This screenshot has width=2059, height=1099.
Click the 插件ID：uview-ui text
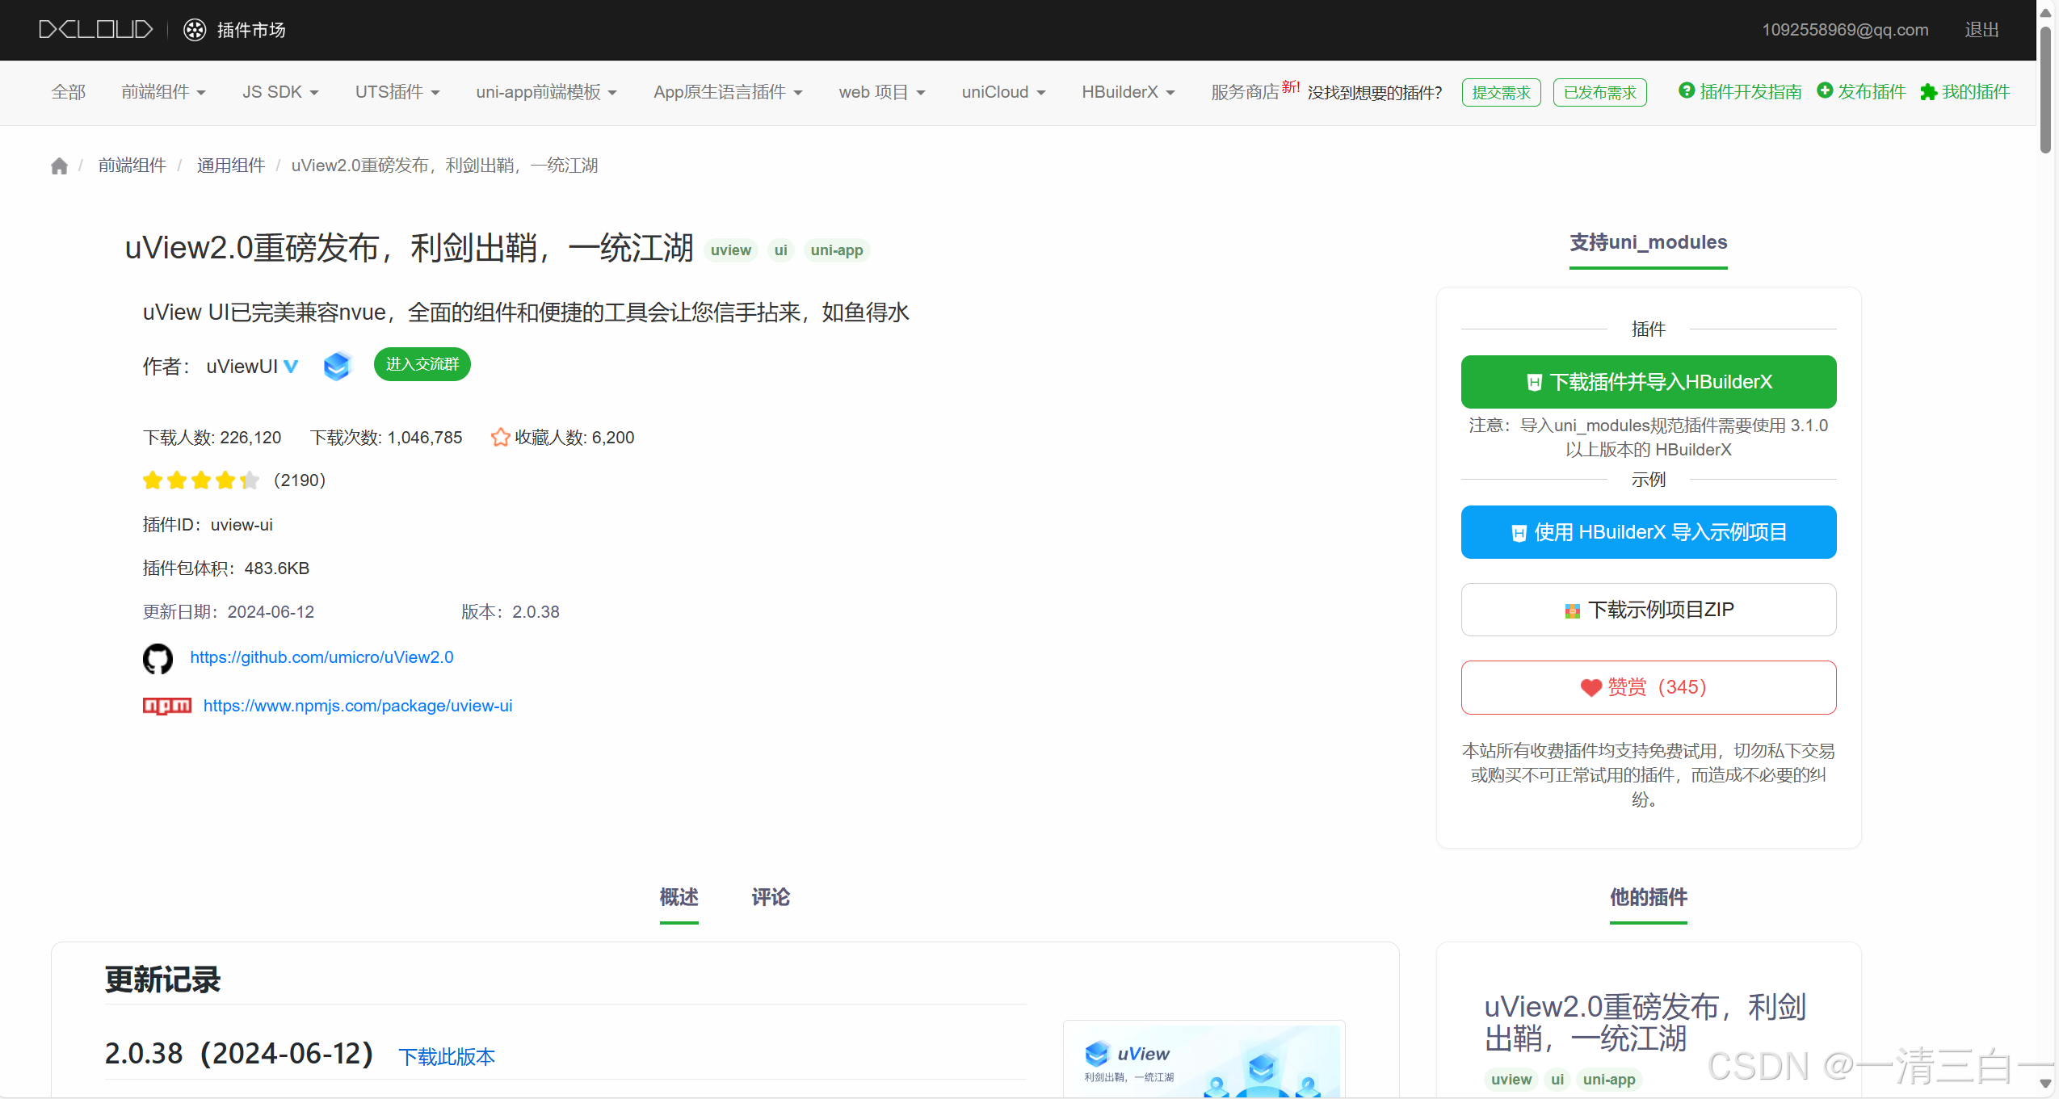(x=208, y=525)
